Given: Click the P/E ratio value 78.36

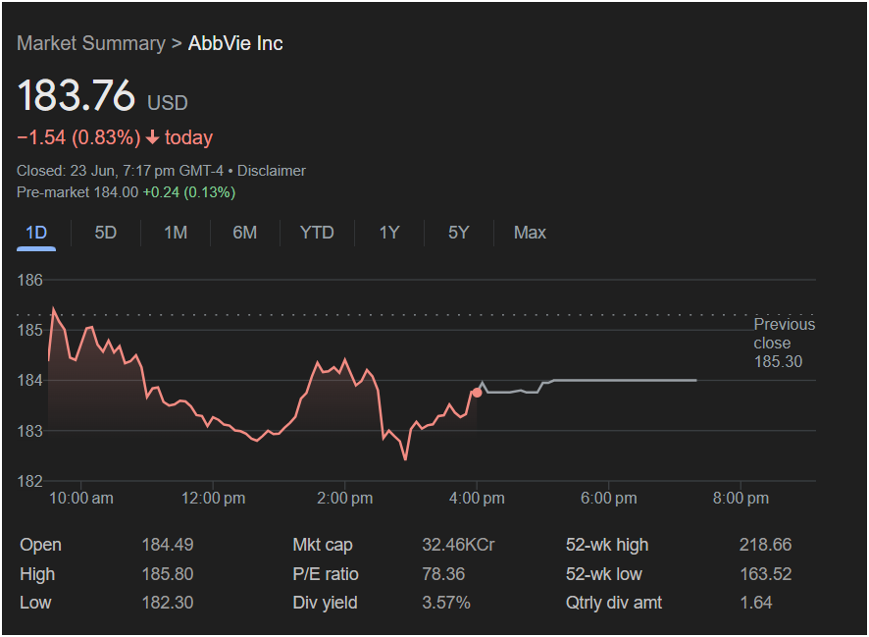Looking at the screenshot, I should pyautogui.click(x=443, y=574).
